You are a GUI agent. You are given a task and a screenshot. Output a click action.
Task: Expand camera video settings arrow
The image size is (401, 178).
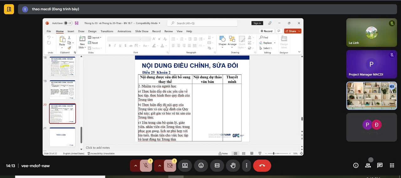click(159, 165)
